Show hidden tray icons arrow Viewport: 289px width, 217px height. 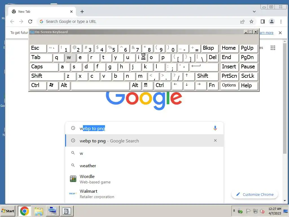click(234, 211)
